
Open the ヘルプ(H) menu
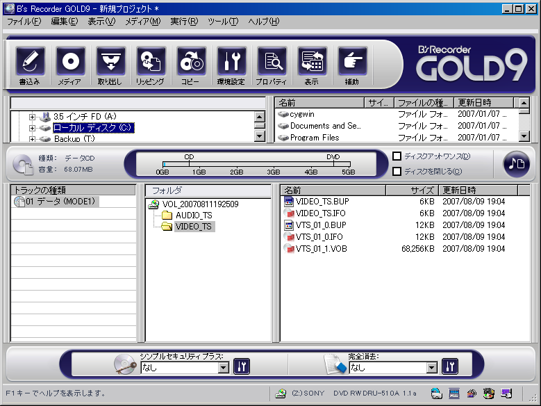point(264,22)
